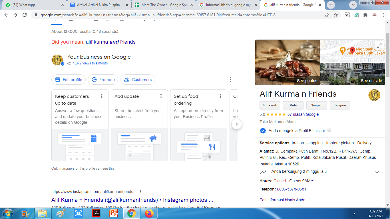390x219 pixels.
Task: Show hidden system tray icons
Action: point(354,213)
